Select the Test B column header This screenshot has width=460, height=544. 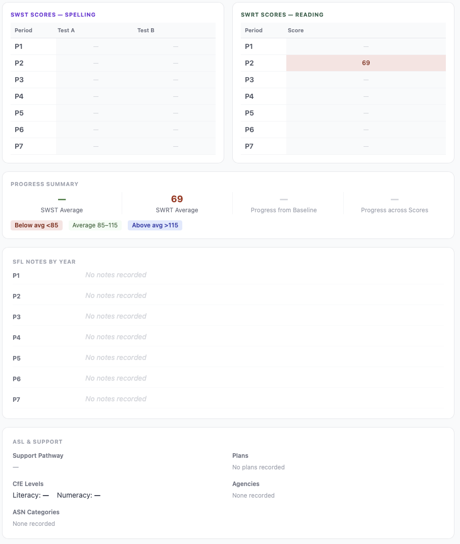tap(145, 31)
